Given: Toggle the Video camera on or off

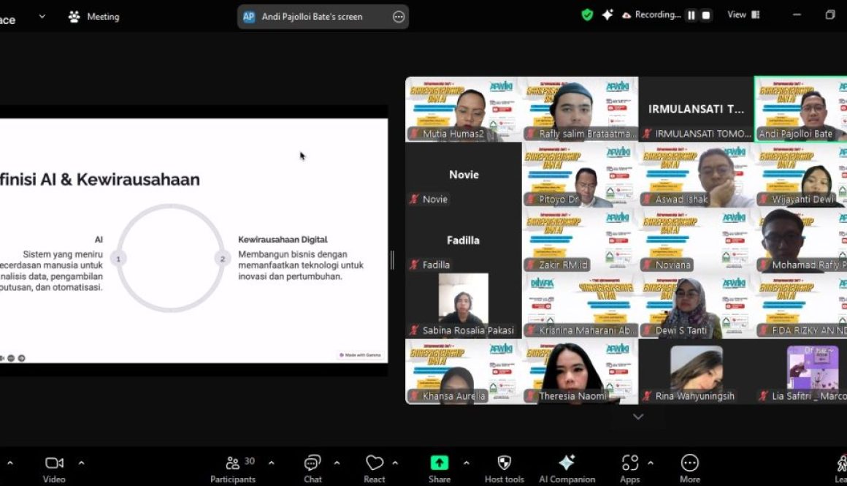Looking at the screenshot, I should (54, 468).
